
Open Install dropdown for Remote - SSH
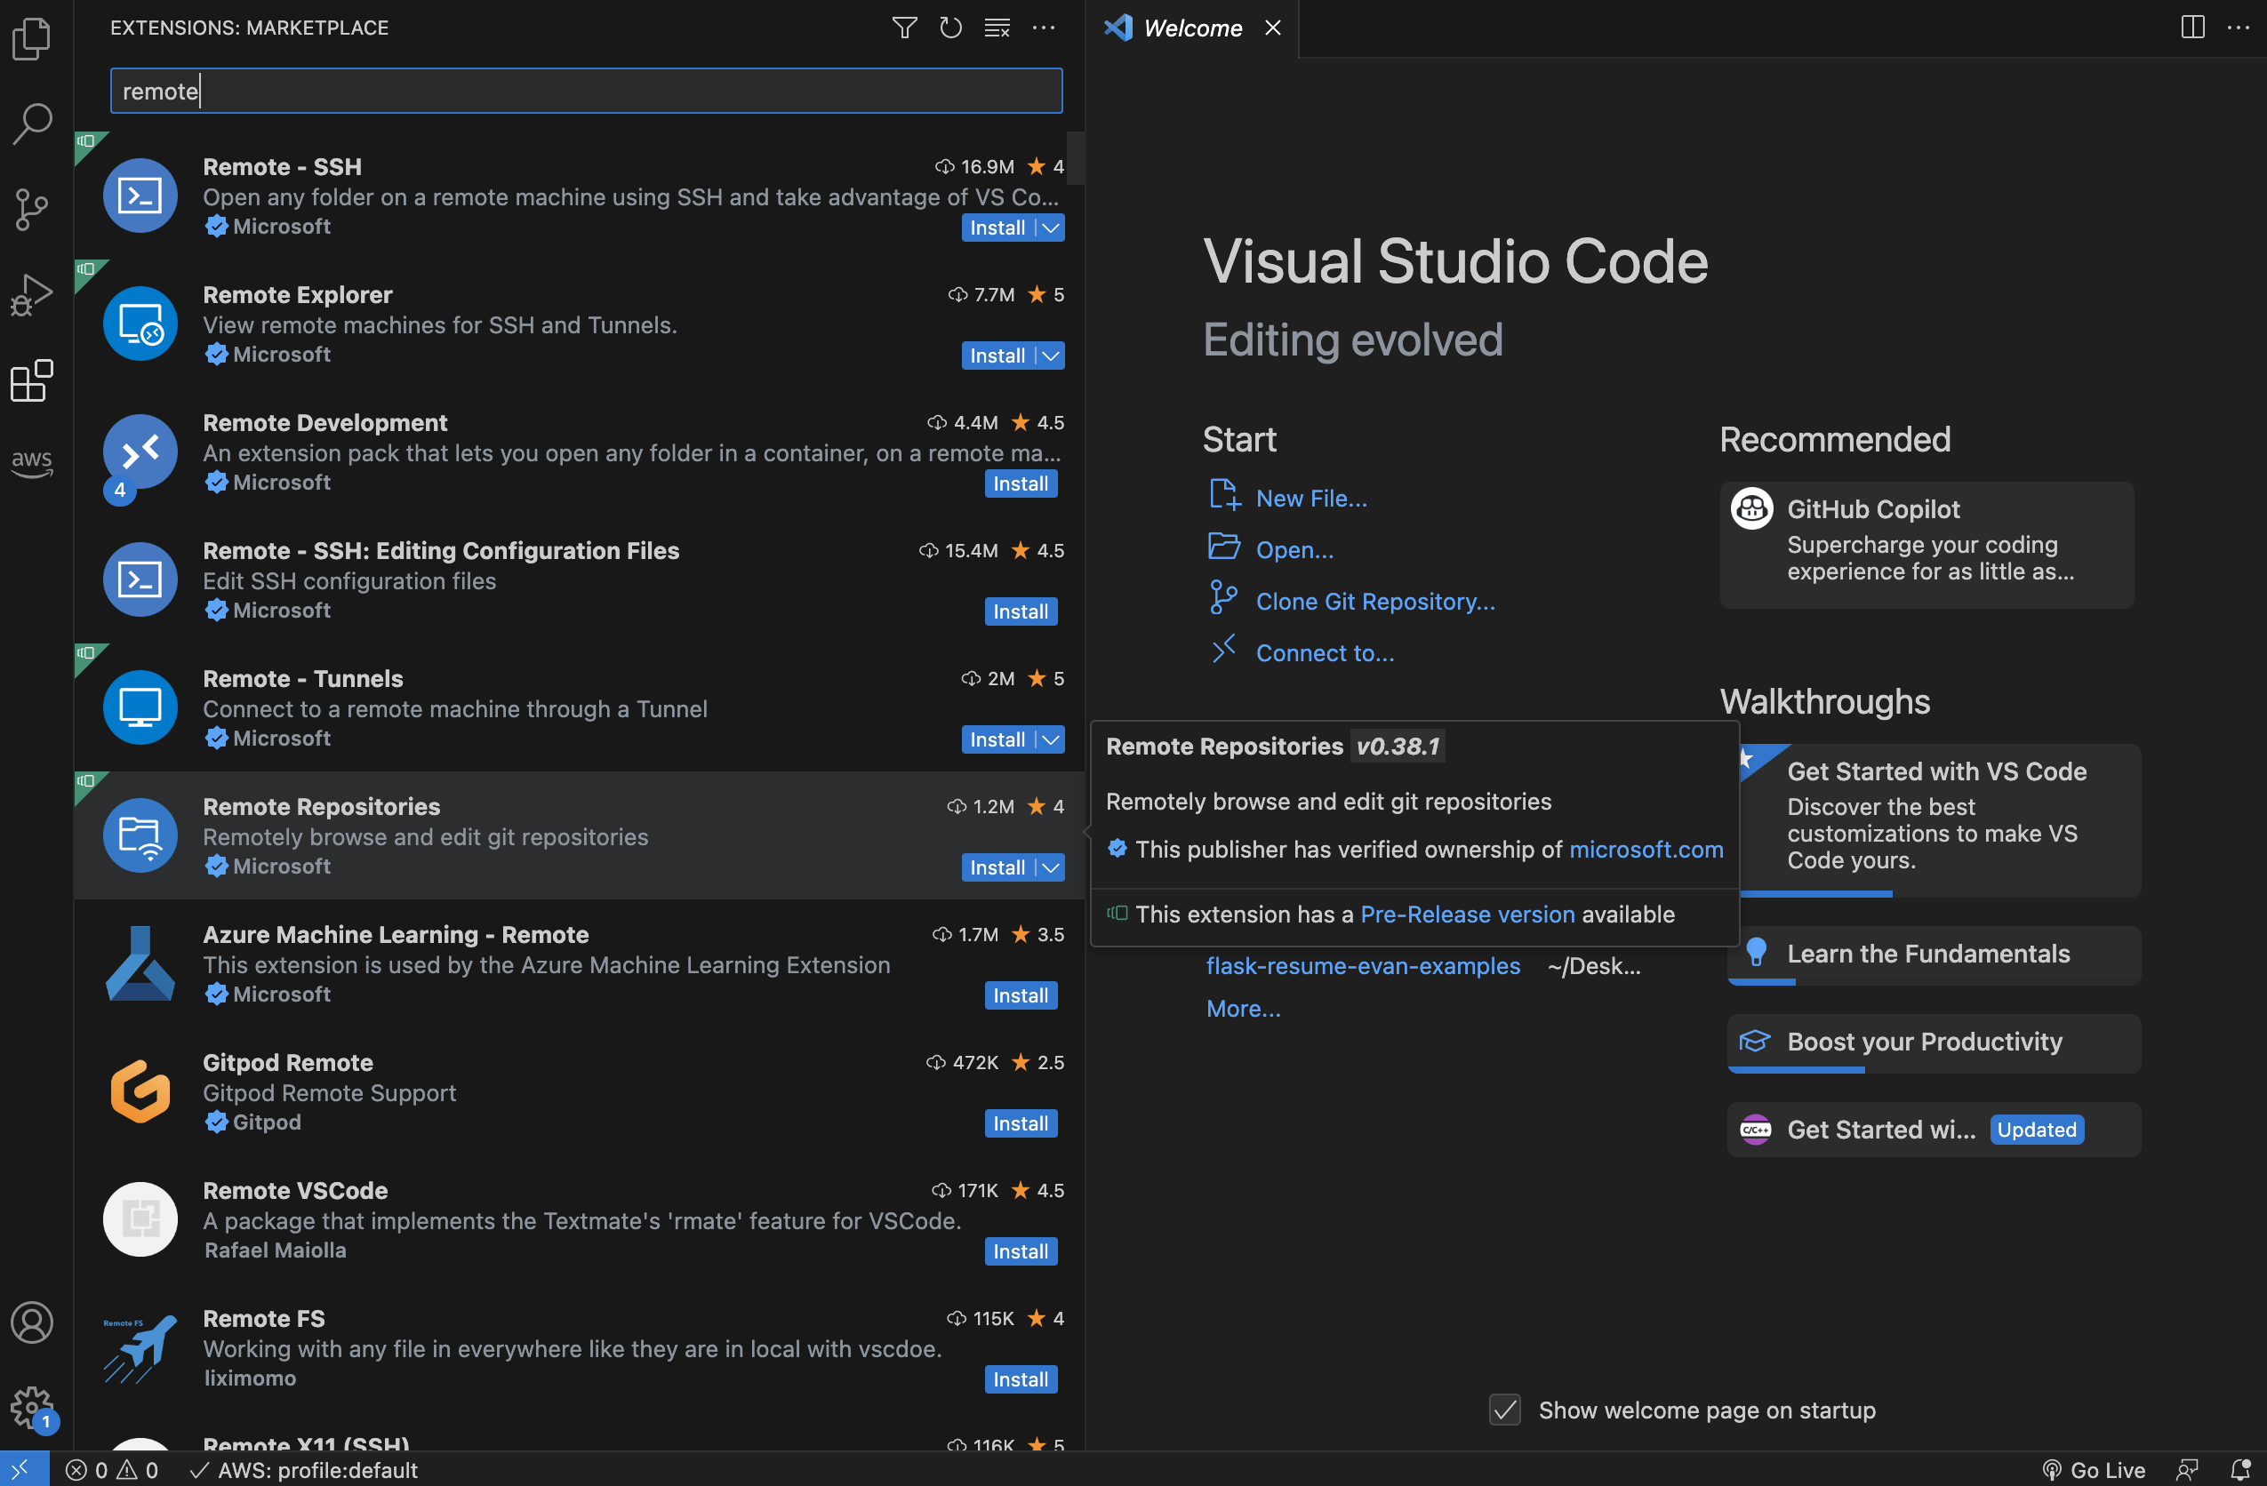(1051, 228)
